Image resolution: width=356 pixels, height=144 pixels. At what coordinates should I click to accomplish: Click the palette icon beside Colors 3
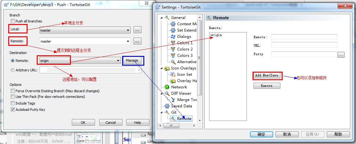pos(173,56)
